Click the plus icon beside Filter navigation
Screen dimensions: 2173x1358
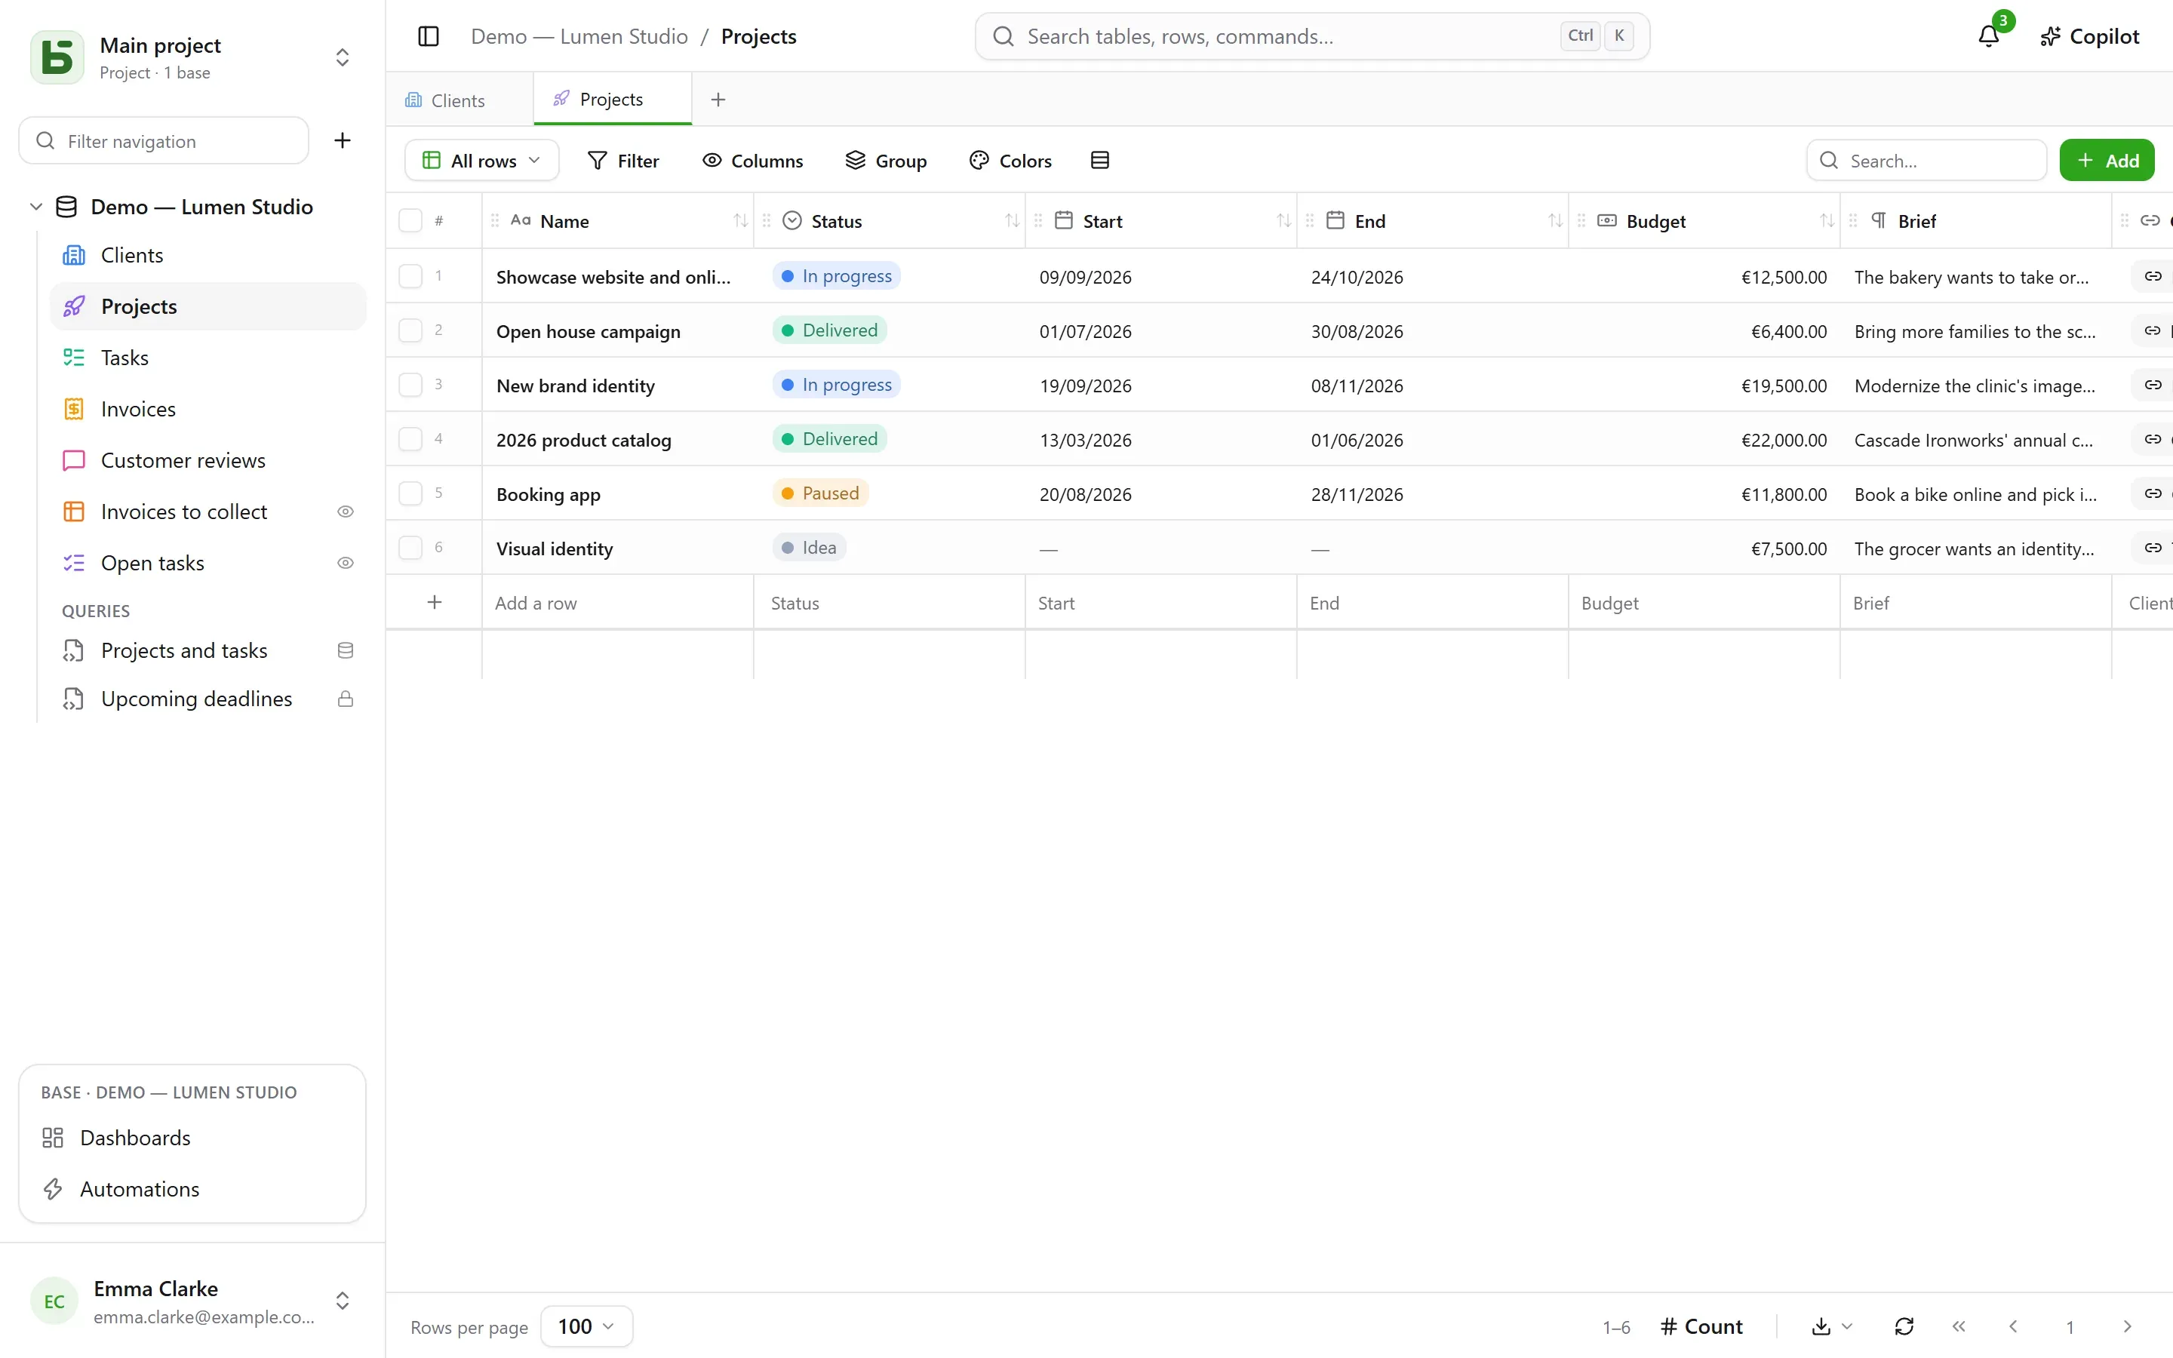[x=342, y=140]
